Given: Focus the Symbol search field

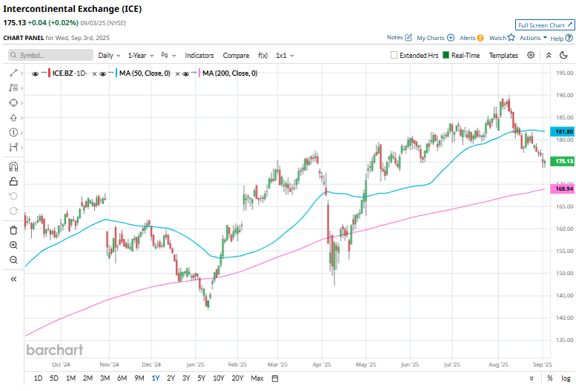Looking at the screenshot, I should (x=50, y=55).
